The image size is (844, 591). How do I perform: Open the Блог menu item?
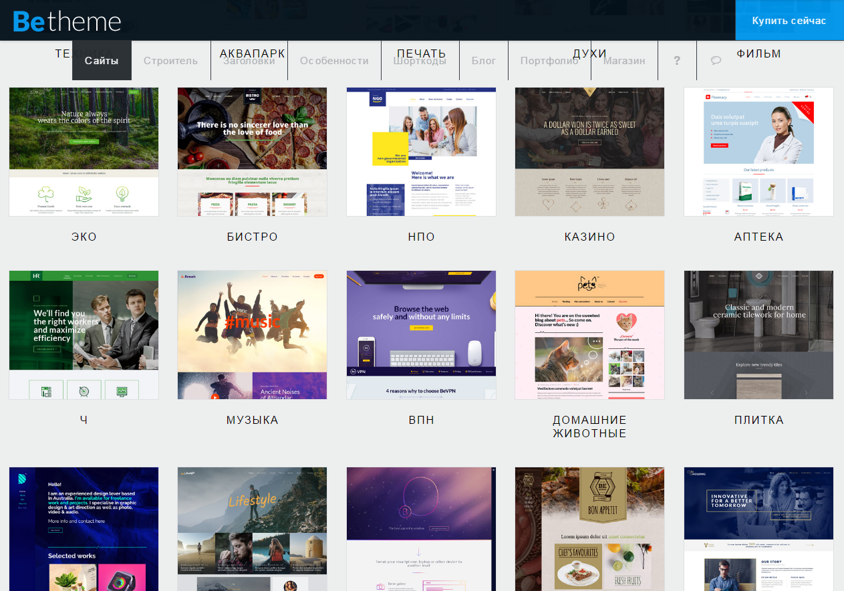pyautogui.click(x=484, y=61)
